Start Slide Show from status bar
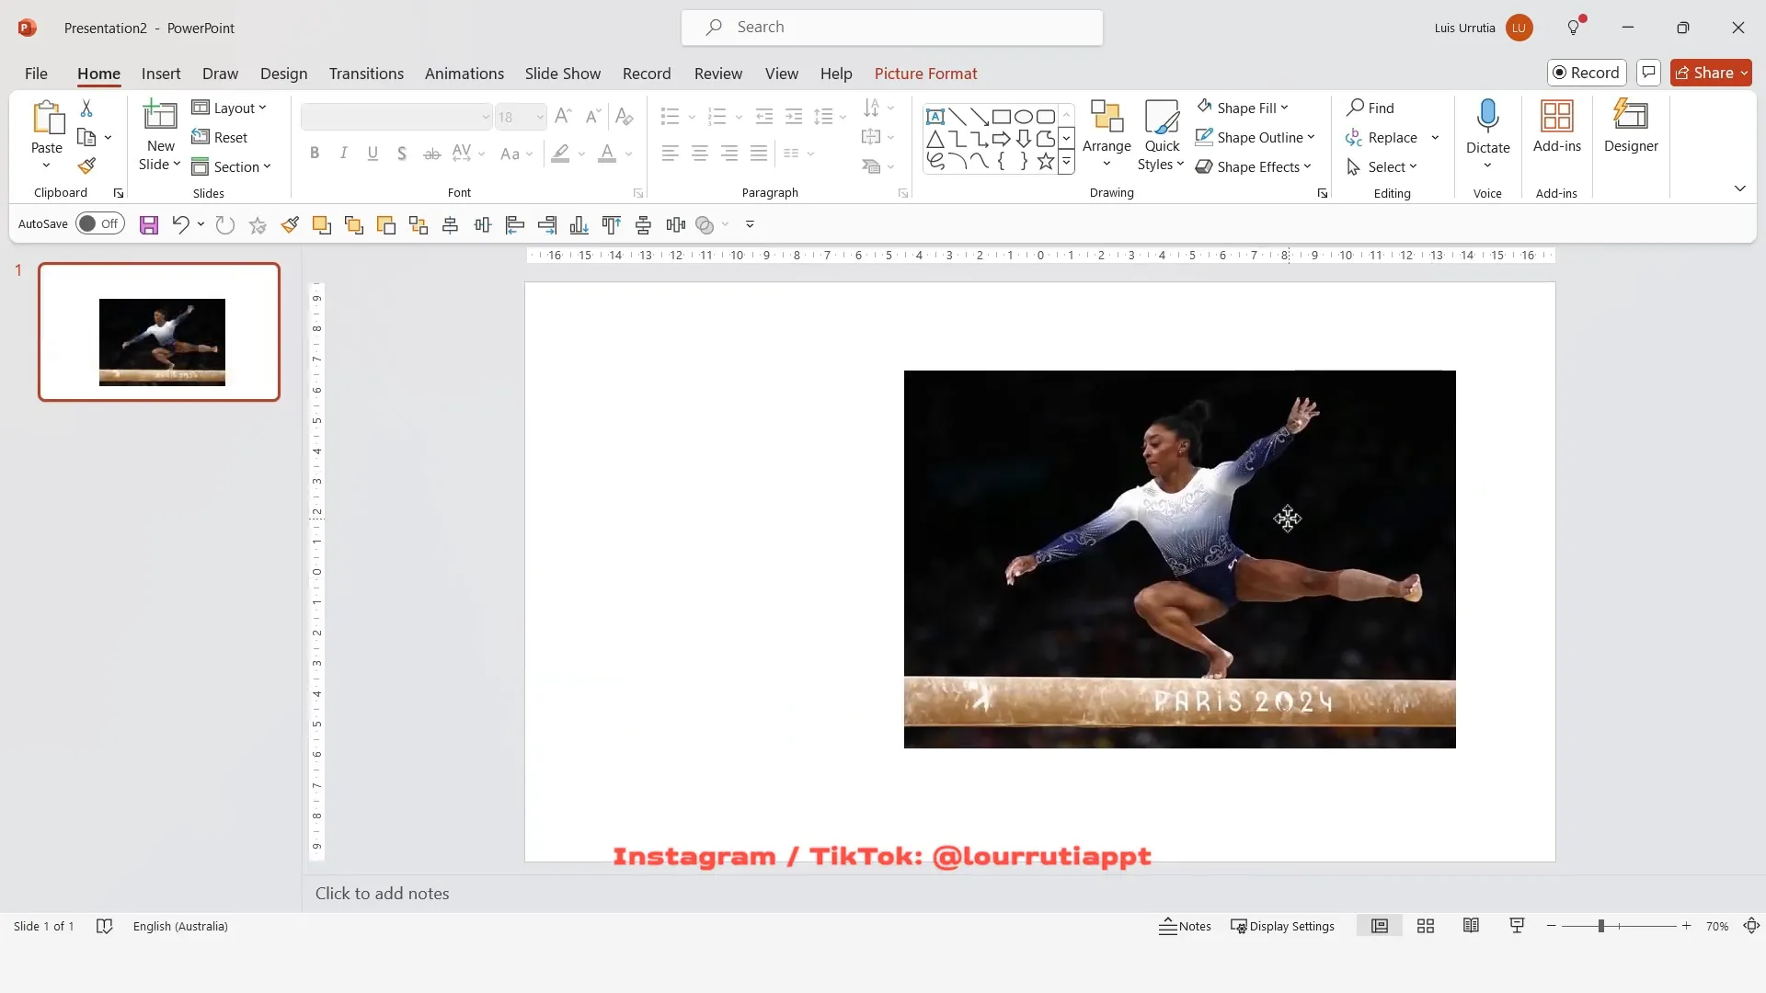1766x993 pixels. (1517, 927)
